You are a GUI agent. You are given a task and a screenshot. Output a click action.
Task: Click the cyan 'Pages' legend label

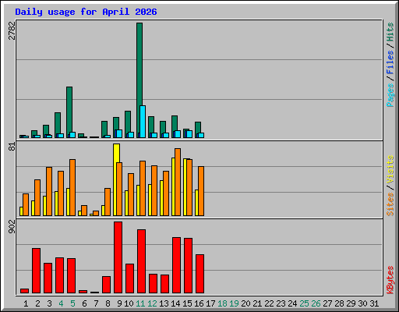click(390, 95)
